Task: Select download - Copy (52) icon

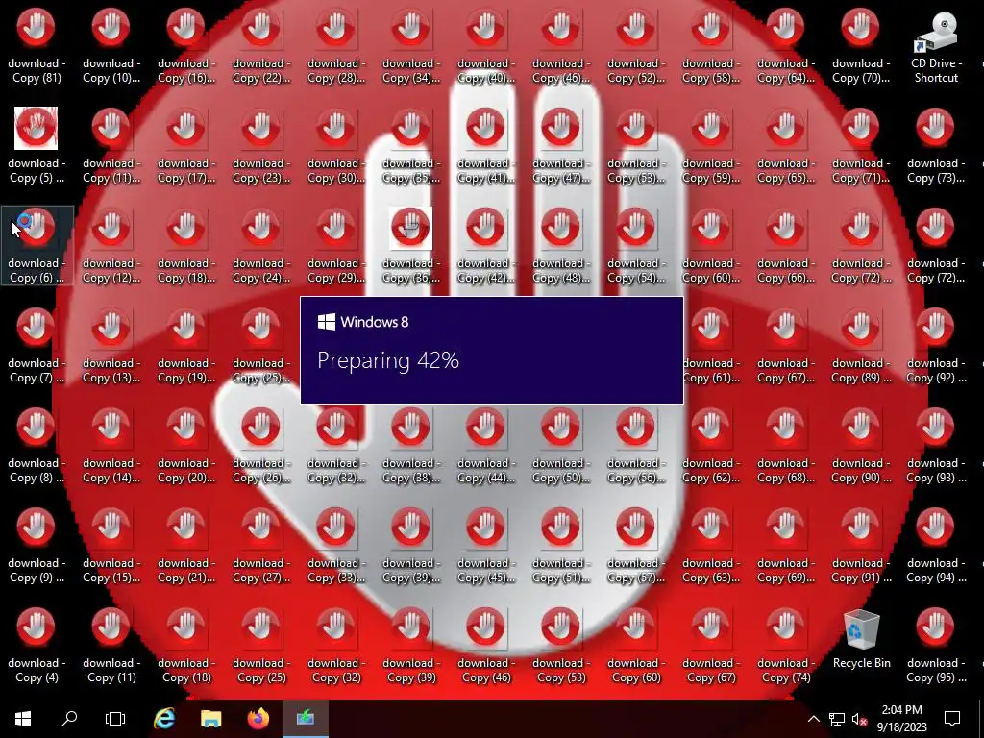Action: pyautogui.click(x=636, y=47)
